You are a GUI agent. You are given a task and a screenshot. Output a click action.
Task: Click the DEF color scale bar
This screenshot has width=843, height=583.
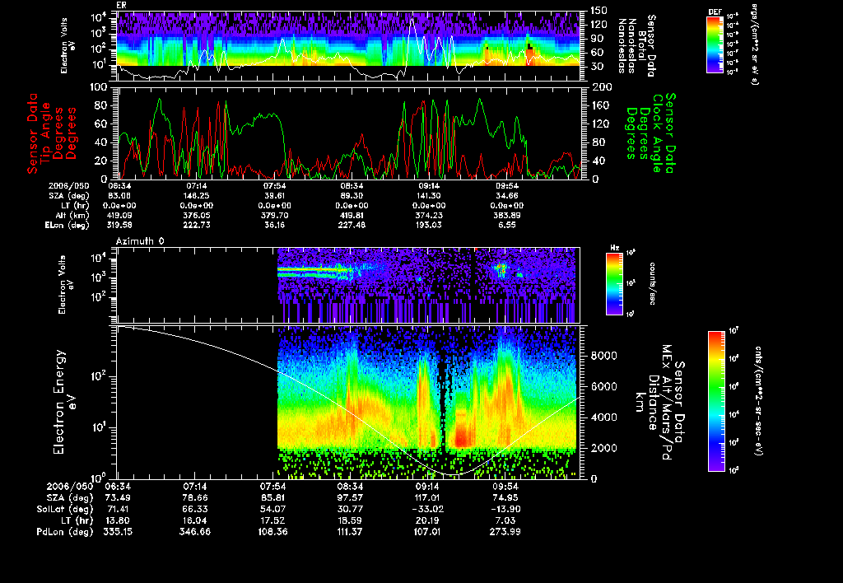point(715,44)
